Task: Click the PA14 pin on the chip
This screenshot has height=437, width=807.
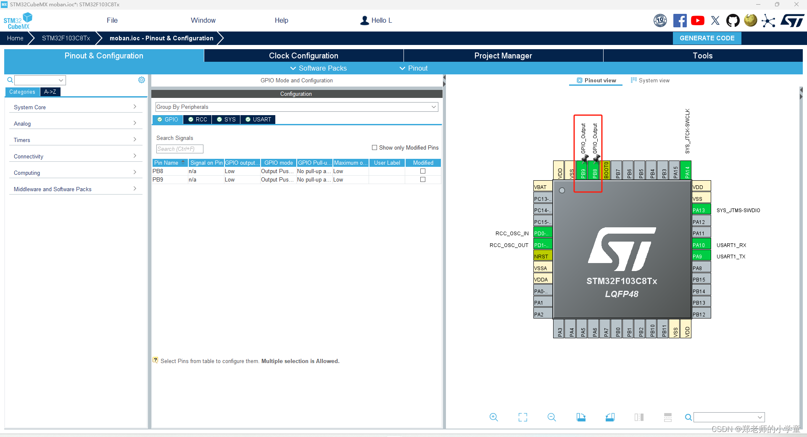Action: 687,170
